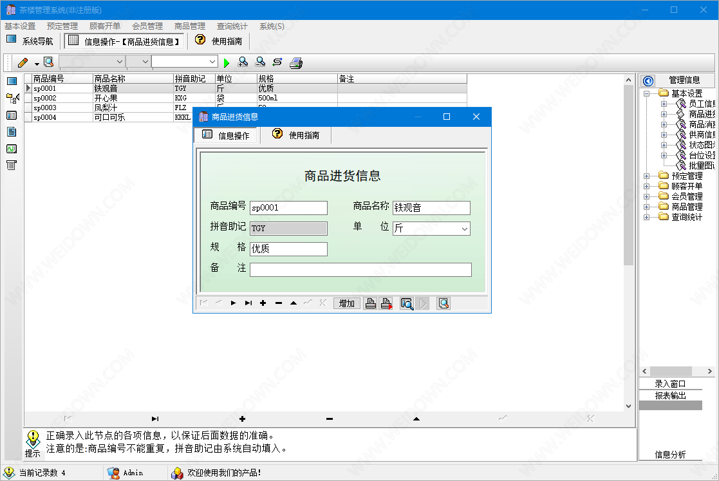719x481 pixels.
Task: Switch to 系统导航 tab in main window
Action: 31,41
